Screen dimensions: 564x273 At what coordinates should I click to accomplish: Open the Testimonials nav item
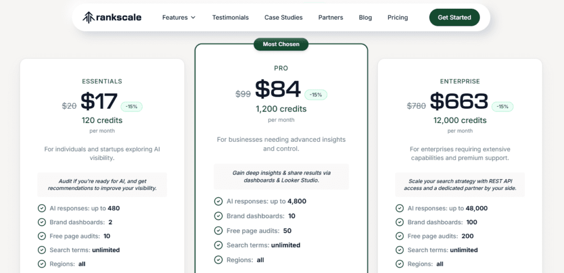pyautogui.click(x=230, y=18)
